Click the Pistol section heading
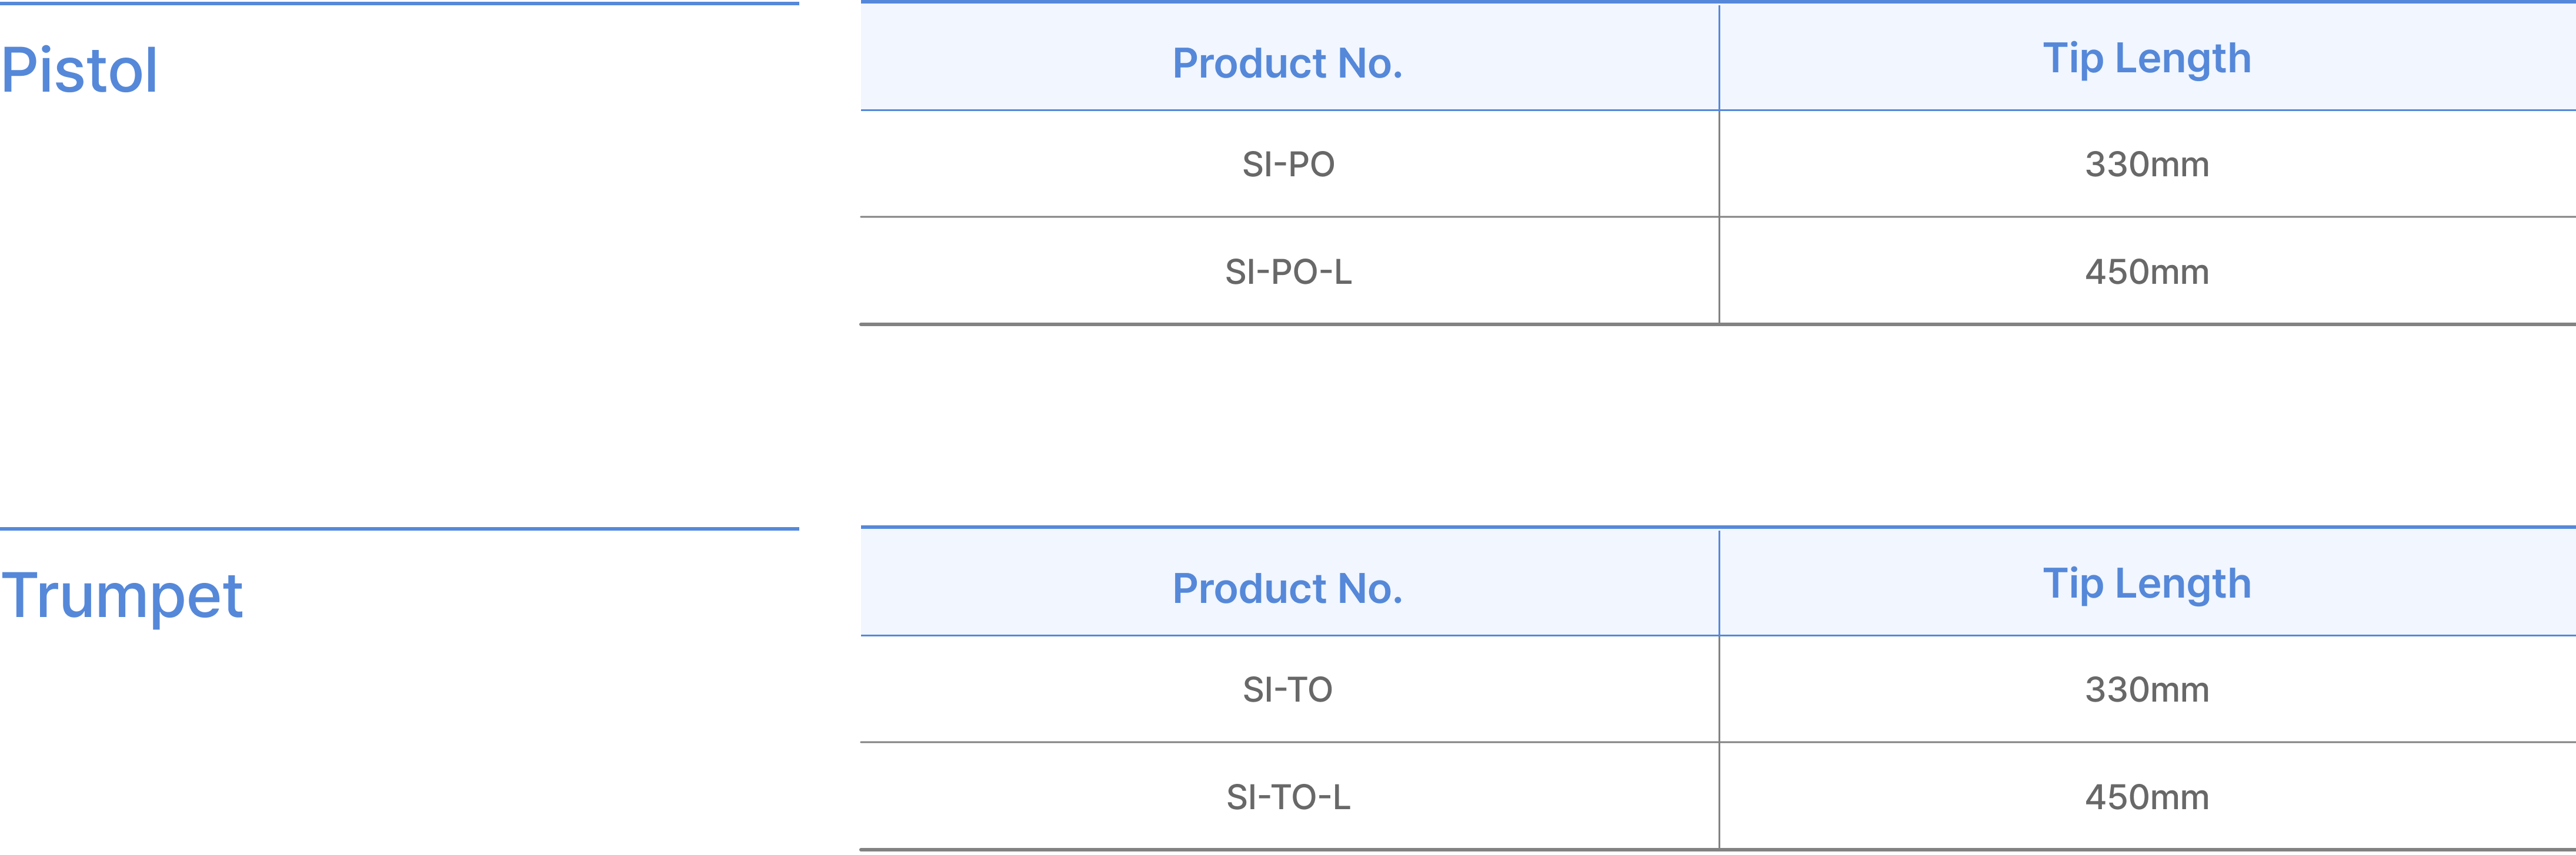Image resolution: width=2576 pixels, height=855 pixels. (x=80, y=71)
